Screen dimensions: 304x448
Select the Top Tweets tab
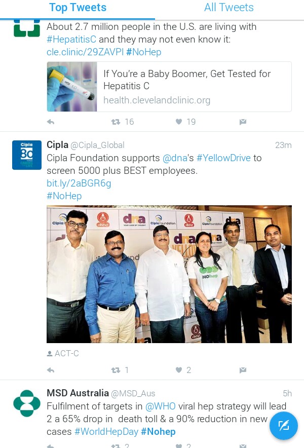78,8
